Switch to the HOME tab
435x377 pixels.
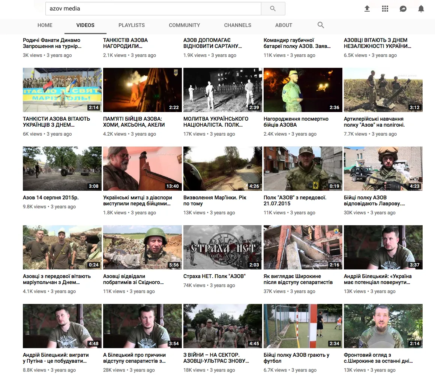click(x=45, y=25)
